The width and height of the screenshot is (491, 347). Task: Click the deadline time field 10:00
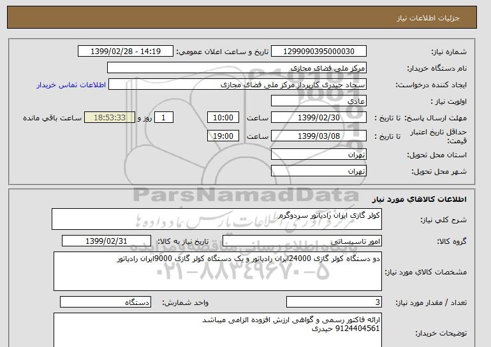[x=223, y=118]
